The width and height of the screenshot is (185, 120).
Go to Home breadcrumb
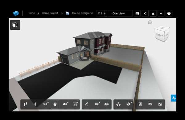(x=31, y=13)
